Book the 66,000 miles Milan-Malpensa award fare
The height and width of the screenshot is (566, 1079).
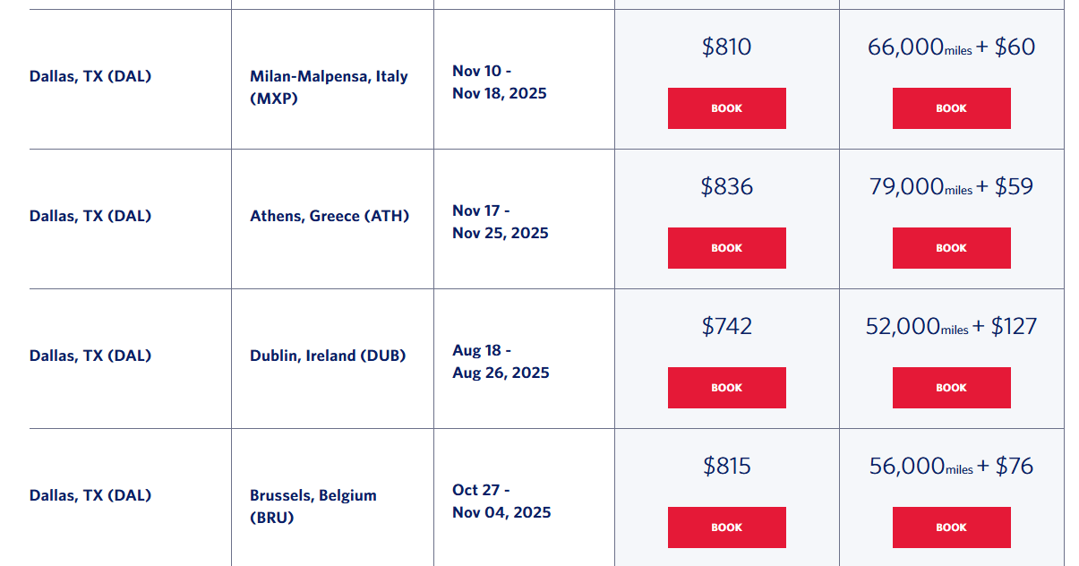pos(951,107)
